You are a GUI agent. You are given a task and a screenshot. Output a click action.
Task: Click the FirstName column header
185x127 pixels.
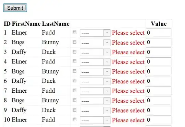pyautogui.click(x=26, y=24)
